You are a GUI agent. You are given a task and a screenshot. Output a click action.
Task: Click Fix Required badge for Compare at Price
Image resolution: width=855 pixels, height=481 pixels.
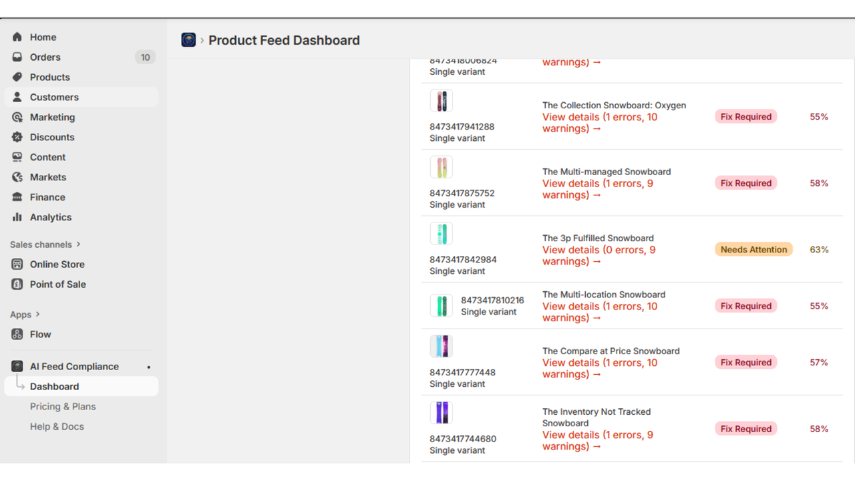746,362
